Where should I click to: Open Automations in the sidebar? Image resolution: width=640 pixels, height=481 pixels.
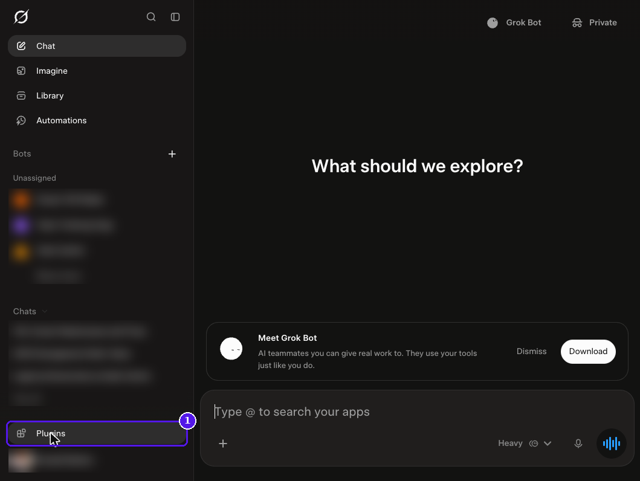tap(97, 120)
